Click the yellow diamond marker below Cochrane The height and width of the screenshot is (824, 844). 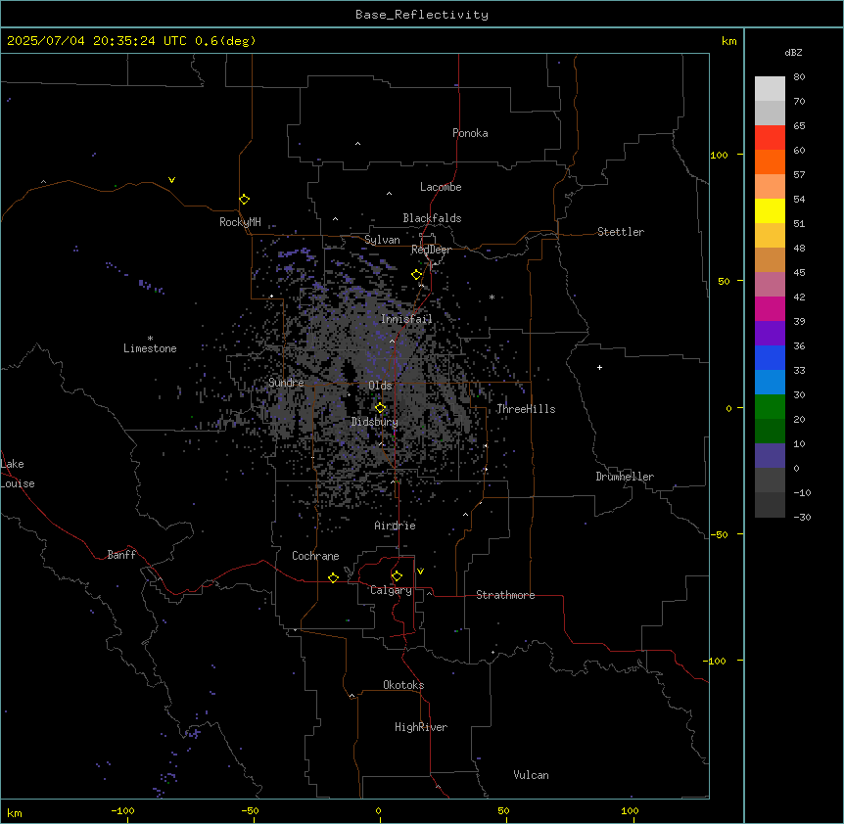pyautogui.click(x=333, y=577)
